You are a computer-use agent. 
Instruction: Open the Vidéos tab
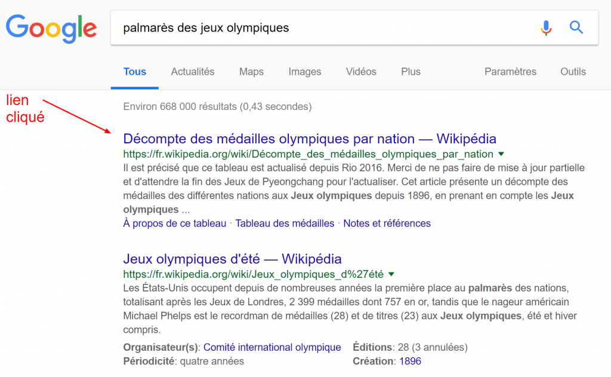click(x=361, y=72)
